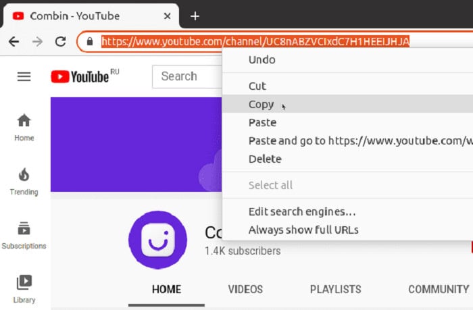Switch to the COMMUNITY tab
Viewport: 473px width, 310px height.
pyautogui.click(x=439, y=290)
